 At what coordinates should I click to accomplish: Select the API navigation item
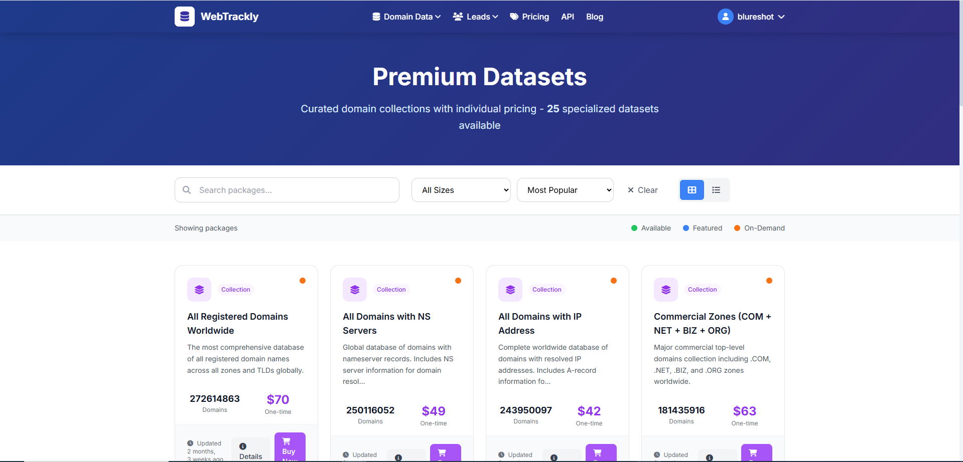pyautogui.click(x=567, y=17)
